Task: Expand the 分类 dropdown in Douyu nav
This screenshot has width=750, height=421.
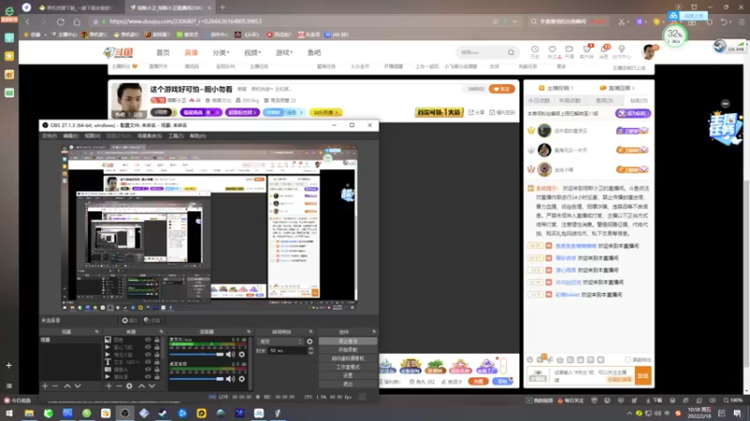Action: click(221, 52)
